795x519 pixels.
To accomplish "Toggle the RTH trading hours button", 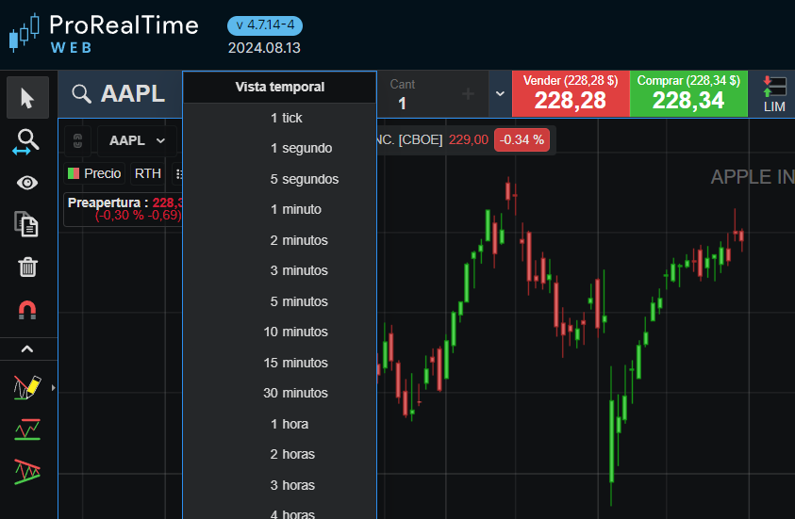I will (x=147, y=173).
